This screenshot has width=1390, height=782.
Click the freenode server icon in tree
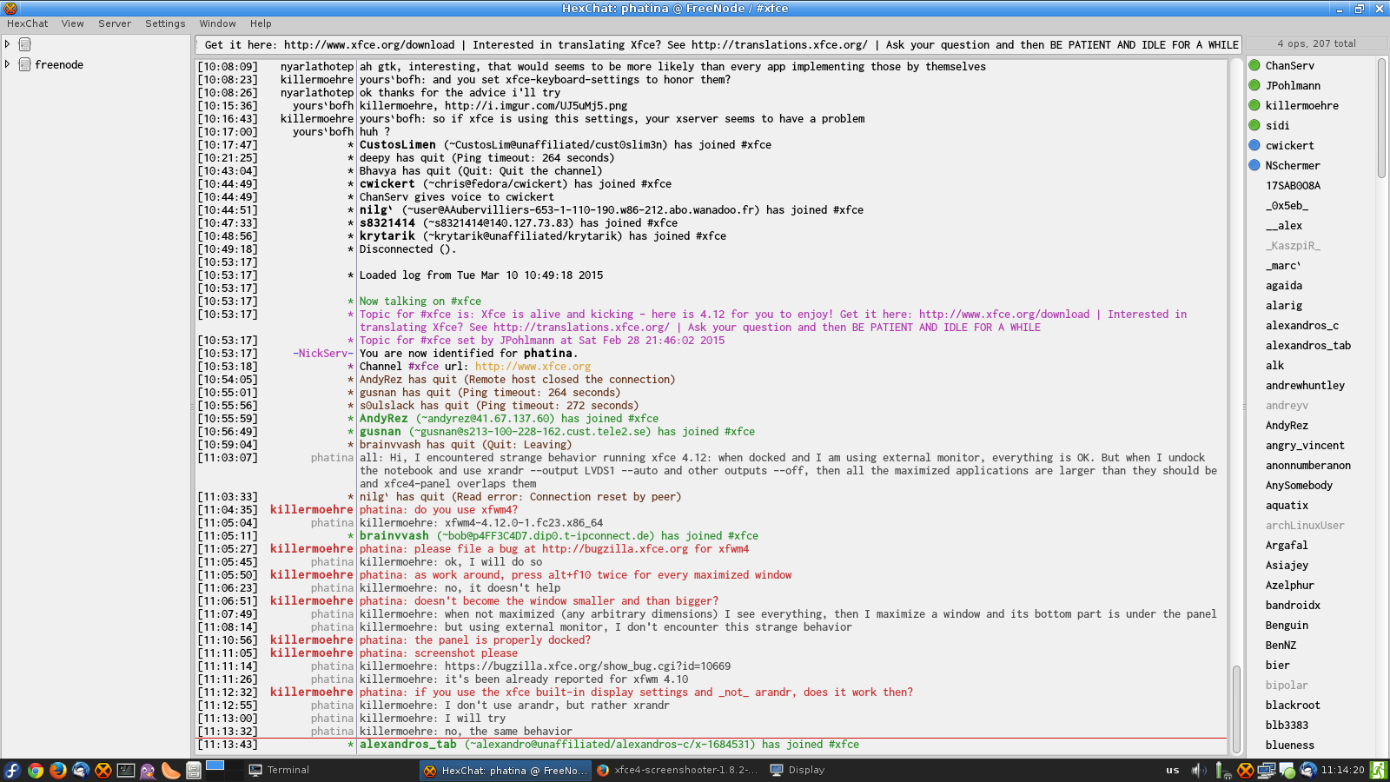(25, 65)
